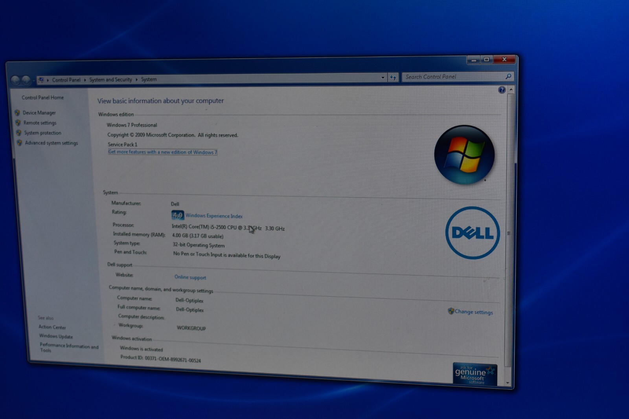Click the shield icon next to Device Manager
The height and width of the screenshot is (419, 629).
[17, 113]
